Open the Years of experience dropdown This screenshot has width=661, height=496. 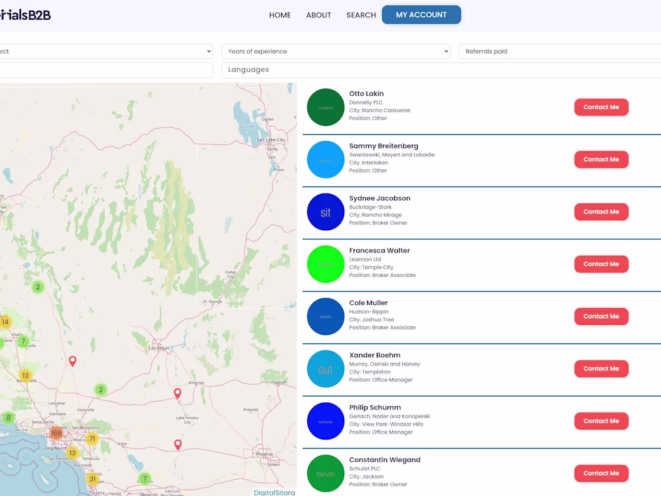click(x=336, y=51)
